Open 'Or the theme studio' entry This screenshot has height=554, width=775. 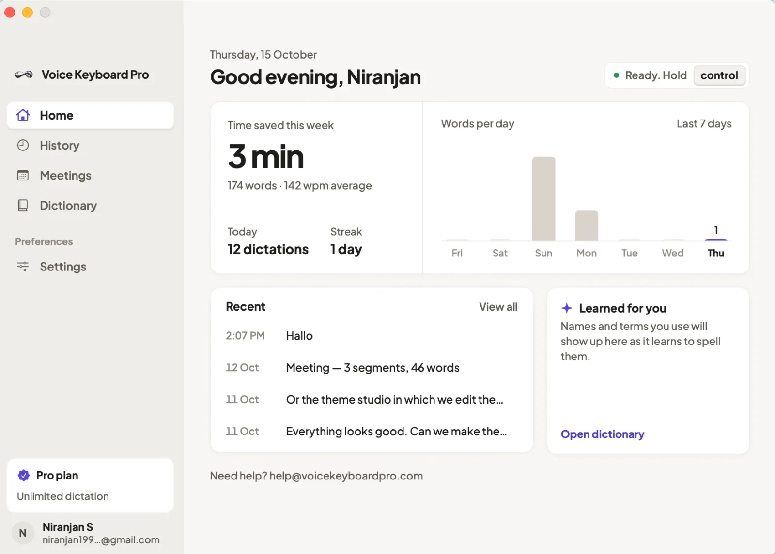pyautogui.click(x=372, y=400)
